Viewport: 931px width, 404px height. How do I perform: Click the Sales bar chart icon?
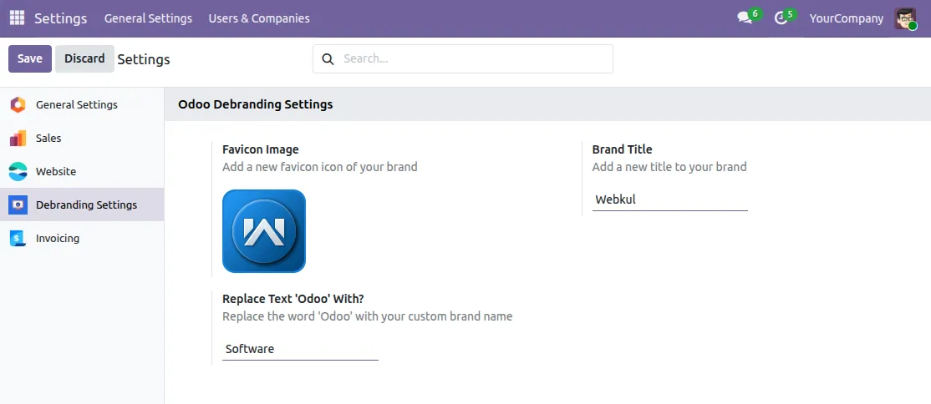coord(18,139)
